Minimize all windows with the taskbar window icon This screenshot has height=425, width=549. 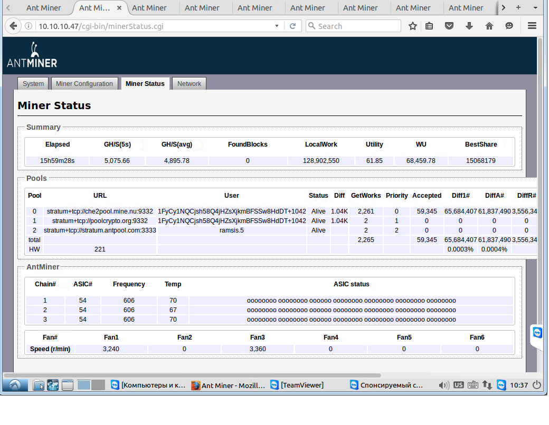(68, 385)
